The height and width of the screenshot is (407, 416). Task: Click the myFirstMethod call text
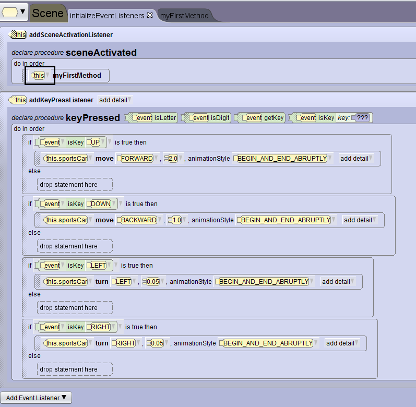coord(77,76)
